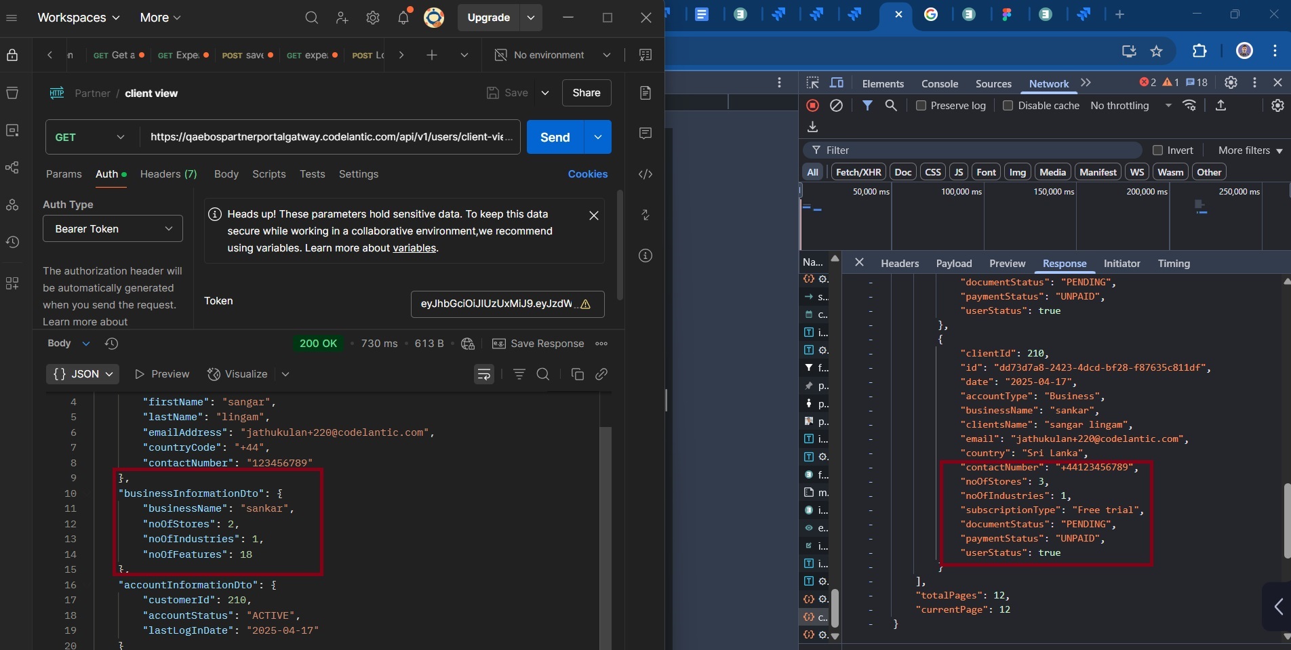Screen dimensions: 1291x650
Task: Open JSON response format dropdown
Action: [x=83, y=374]
